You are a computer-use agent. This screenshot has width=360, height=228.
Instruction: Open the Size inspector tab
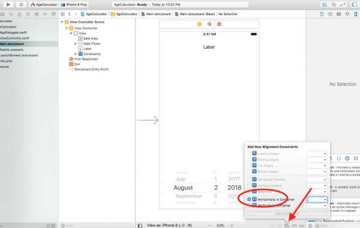tap(356, 14)
